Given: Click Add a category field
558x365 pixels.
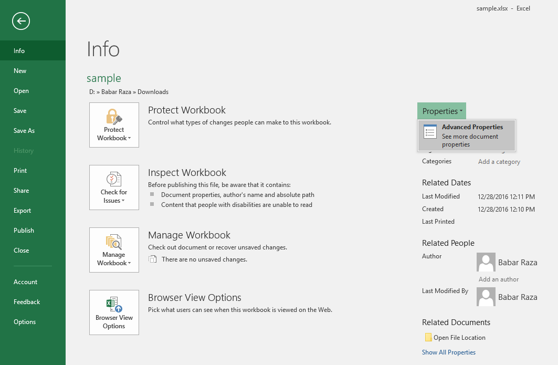Looking at the screenshot, I should click(499, 162).
